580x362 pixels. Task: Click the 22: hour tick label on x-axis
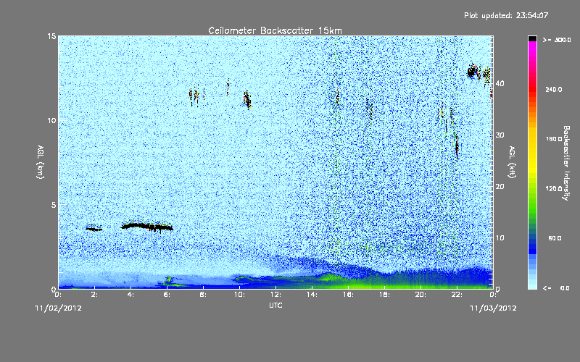click(x=457, y=295)
